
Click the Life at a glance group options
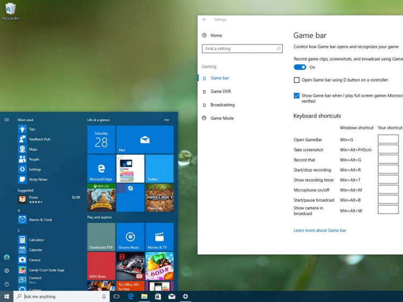point(167,120)
